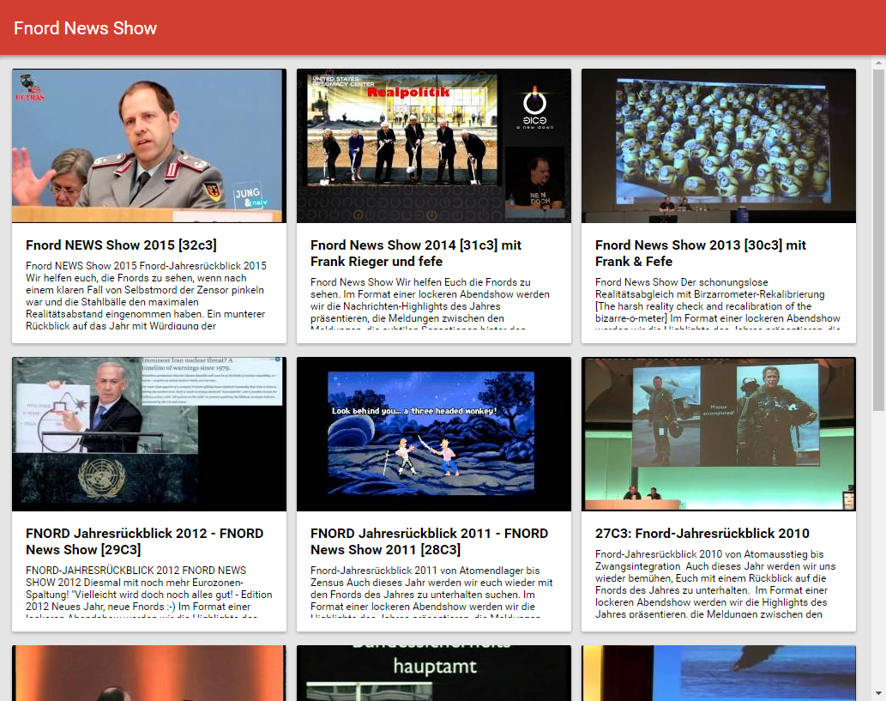Open the bottom-left orange video thumbnail
Image resolution: width=886 pixels, height=701 pixels.
click(149, 674)
